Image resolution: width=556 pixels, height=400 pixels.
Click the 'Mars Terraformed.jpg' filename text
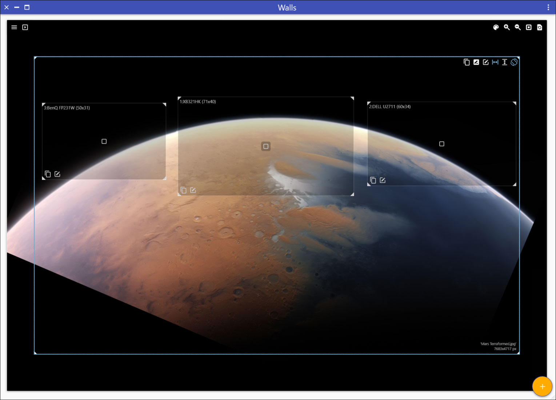click(x=498, y=344)
